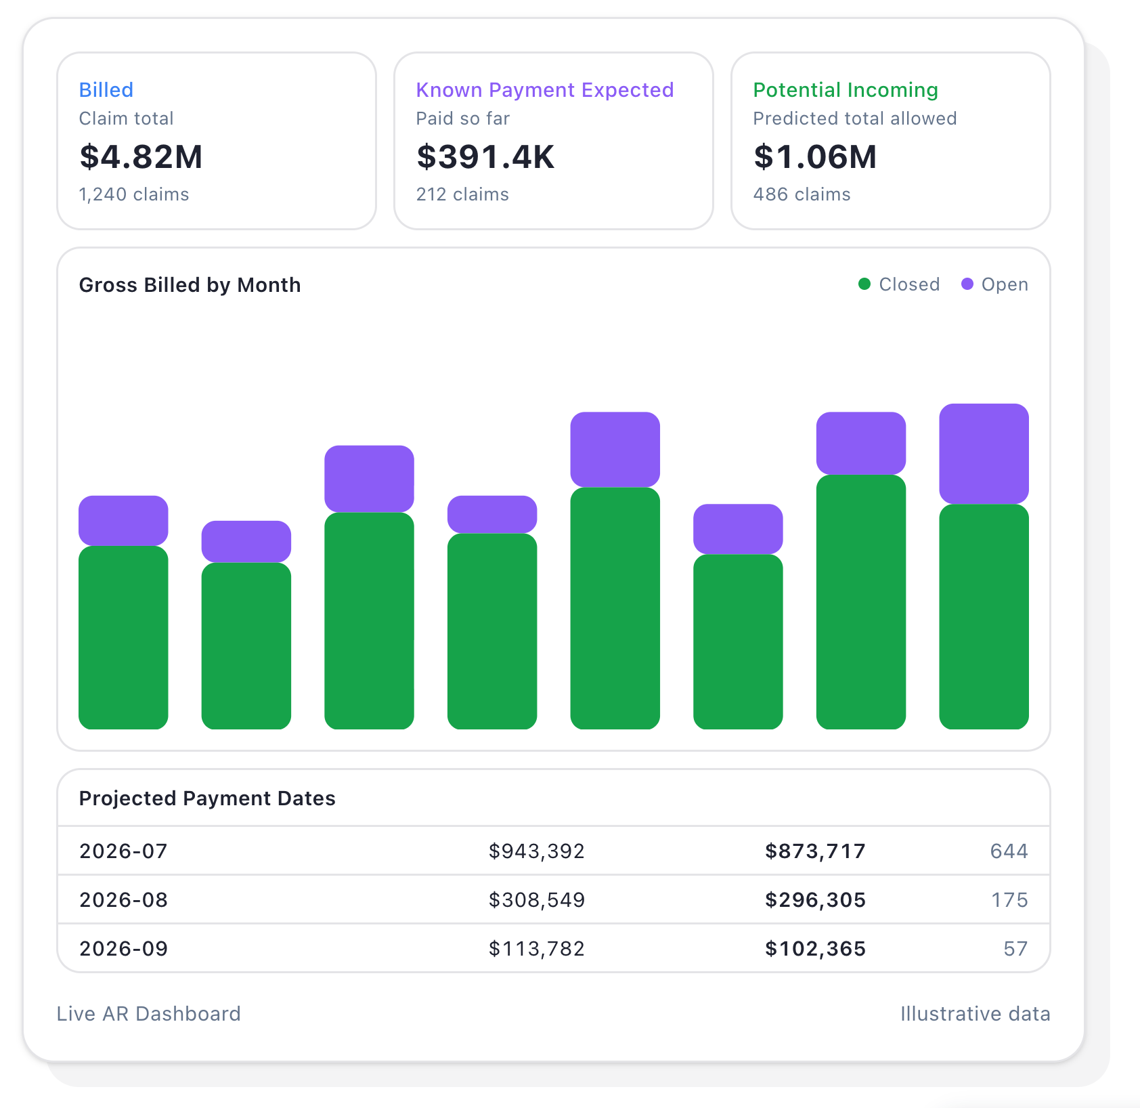The height and width of the screenshot is (1108, 1140).
Task: Click the bold $296,305 value
Action: pyautogui.click(x=815, y=900)
